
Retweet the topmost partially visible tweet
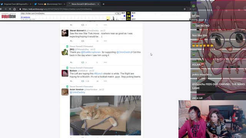(83, 25)
